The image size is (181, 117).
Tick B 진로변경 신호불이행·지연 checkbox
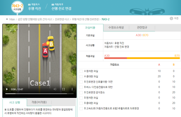(81, 82)
